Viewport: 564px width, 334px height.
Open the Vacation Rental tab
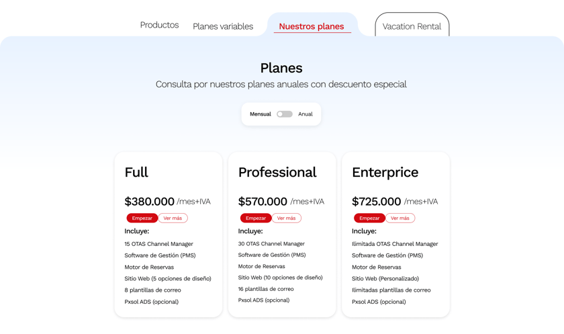pyautogui.click(x=412, y=26)
